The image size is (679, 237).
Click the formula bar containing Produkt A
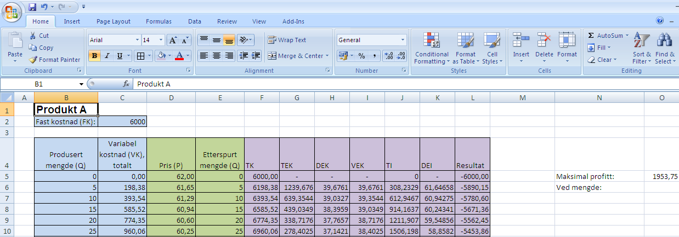click(x=405, y=84)
